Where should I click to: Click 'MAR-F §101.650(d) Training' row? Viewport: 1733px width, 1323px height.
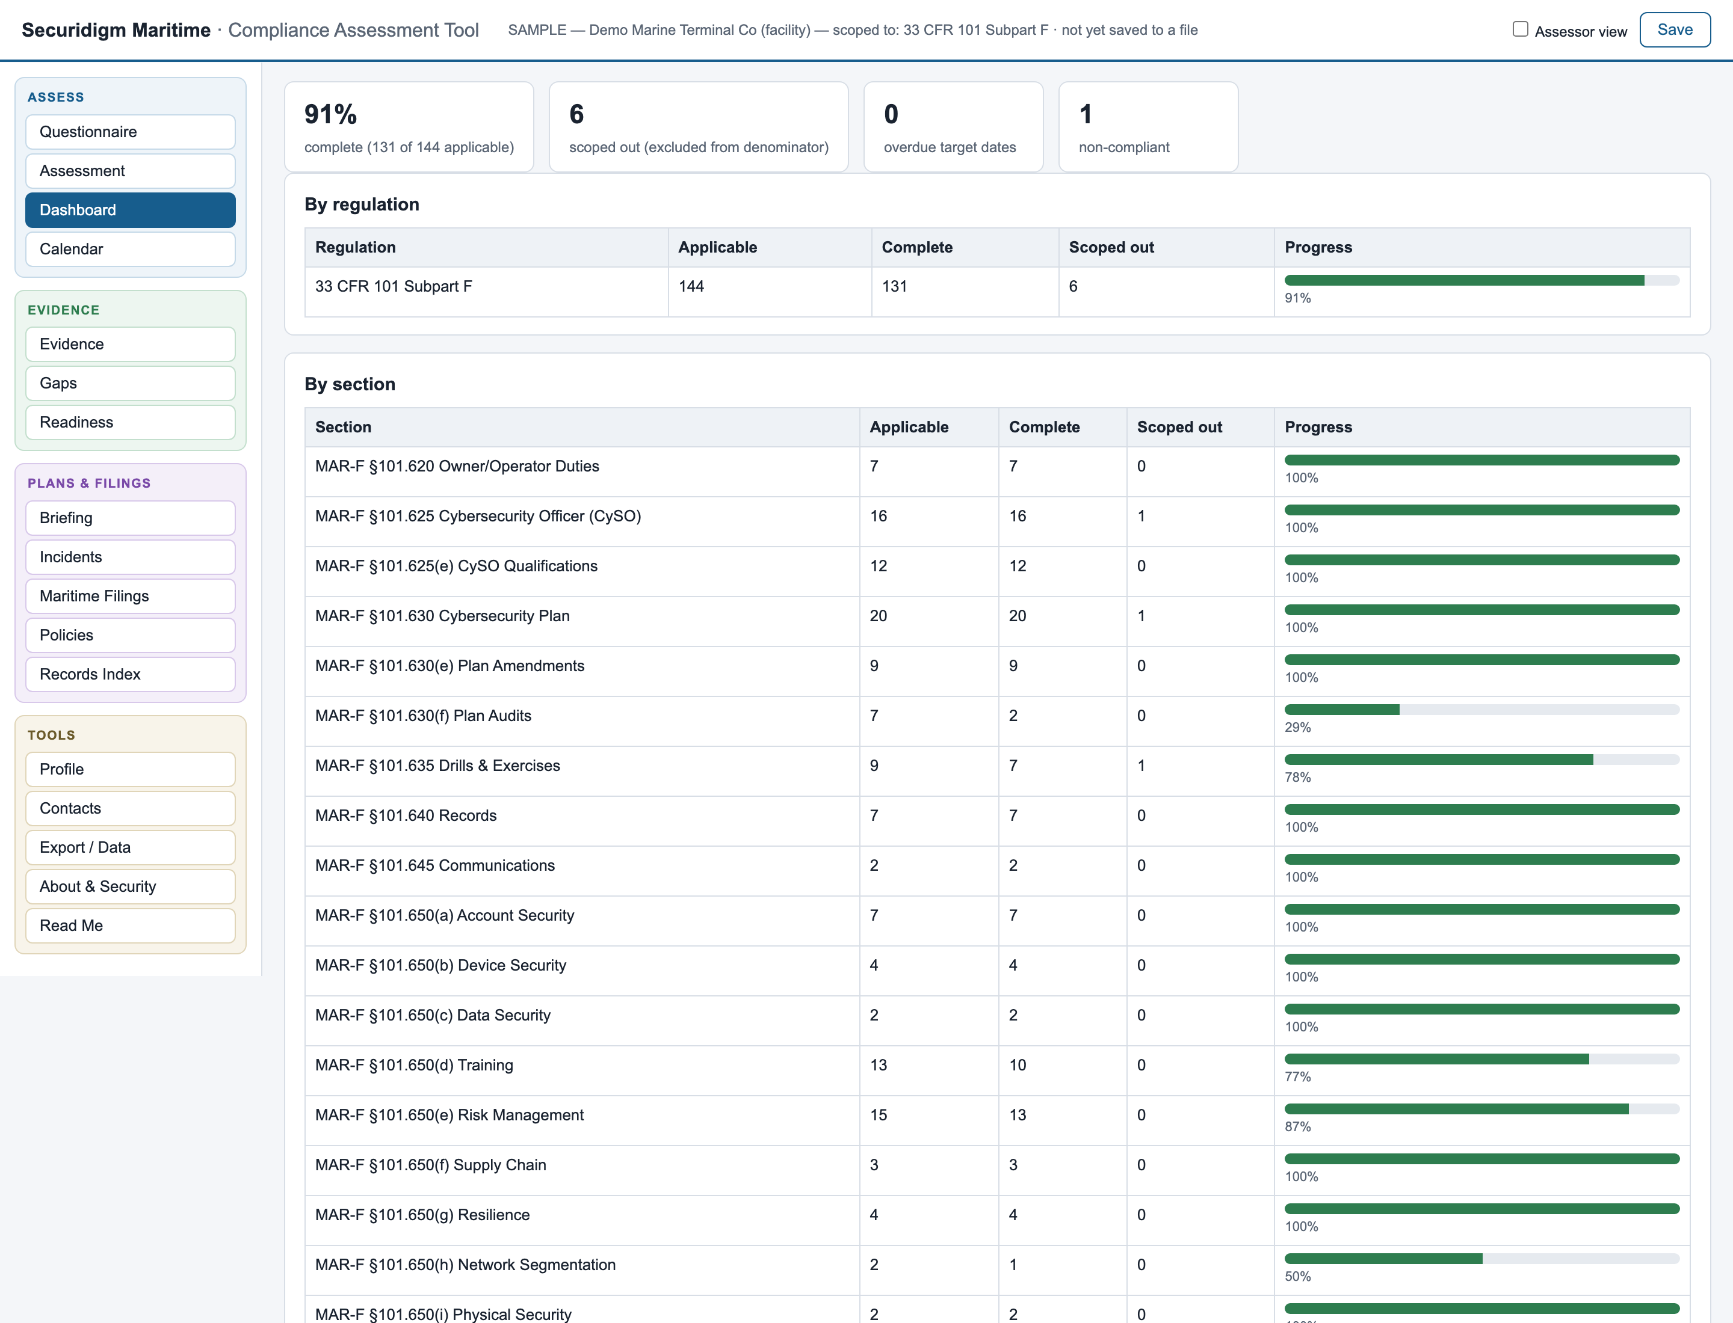pos(997,1071)
